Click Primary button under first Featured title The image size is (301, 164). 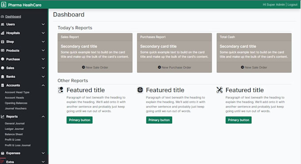80,120
